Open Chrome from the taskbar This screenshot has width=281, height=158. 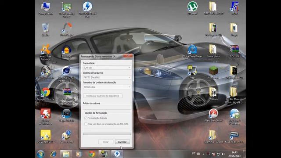92,154
